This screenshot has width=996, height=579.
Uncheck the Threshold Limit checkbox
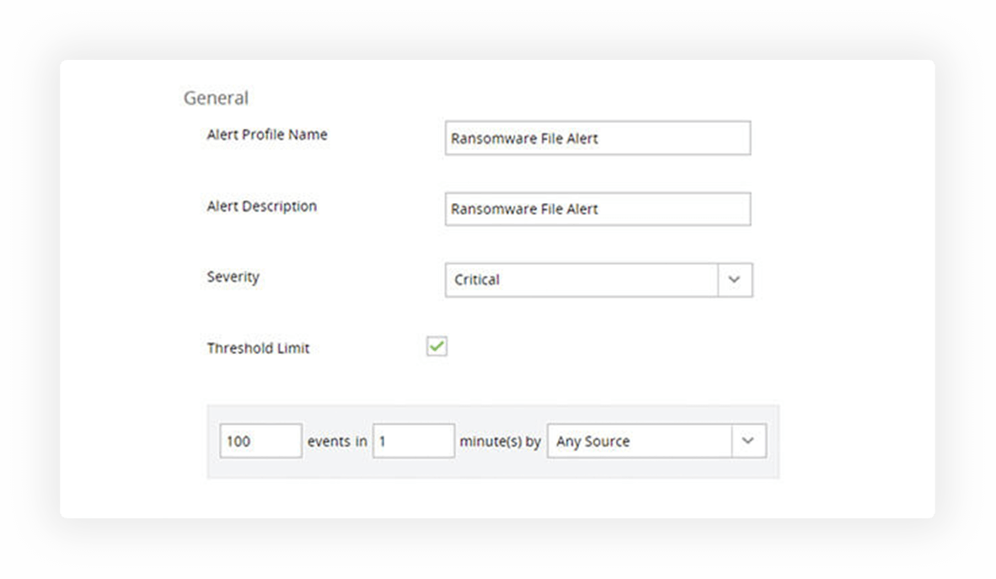[x=437, y=346]
